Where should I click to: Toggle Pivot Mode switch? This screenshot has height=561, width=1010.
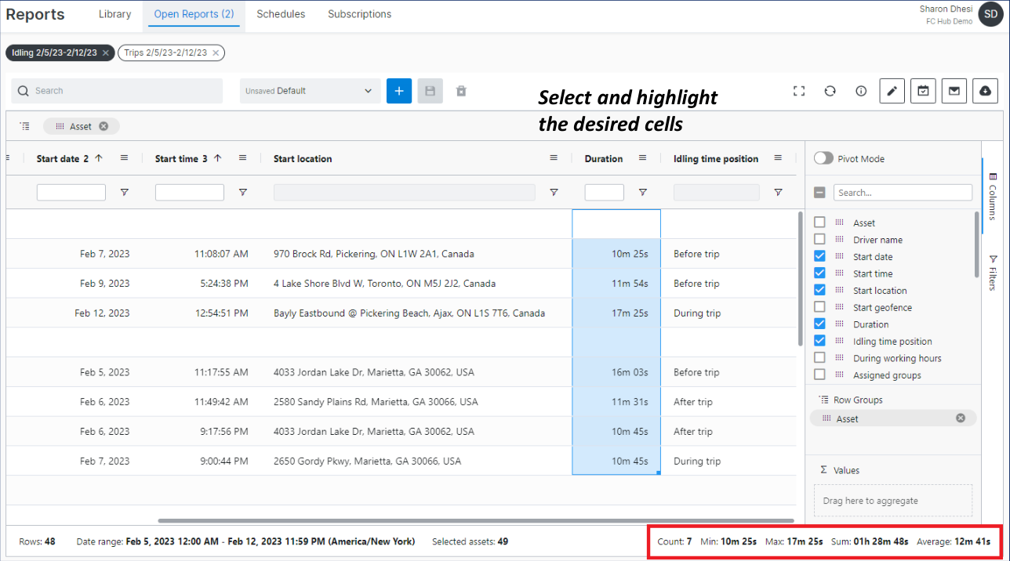(823, 158)
